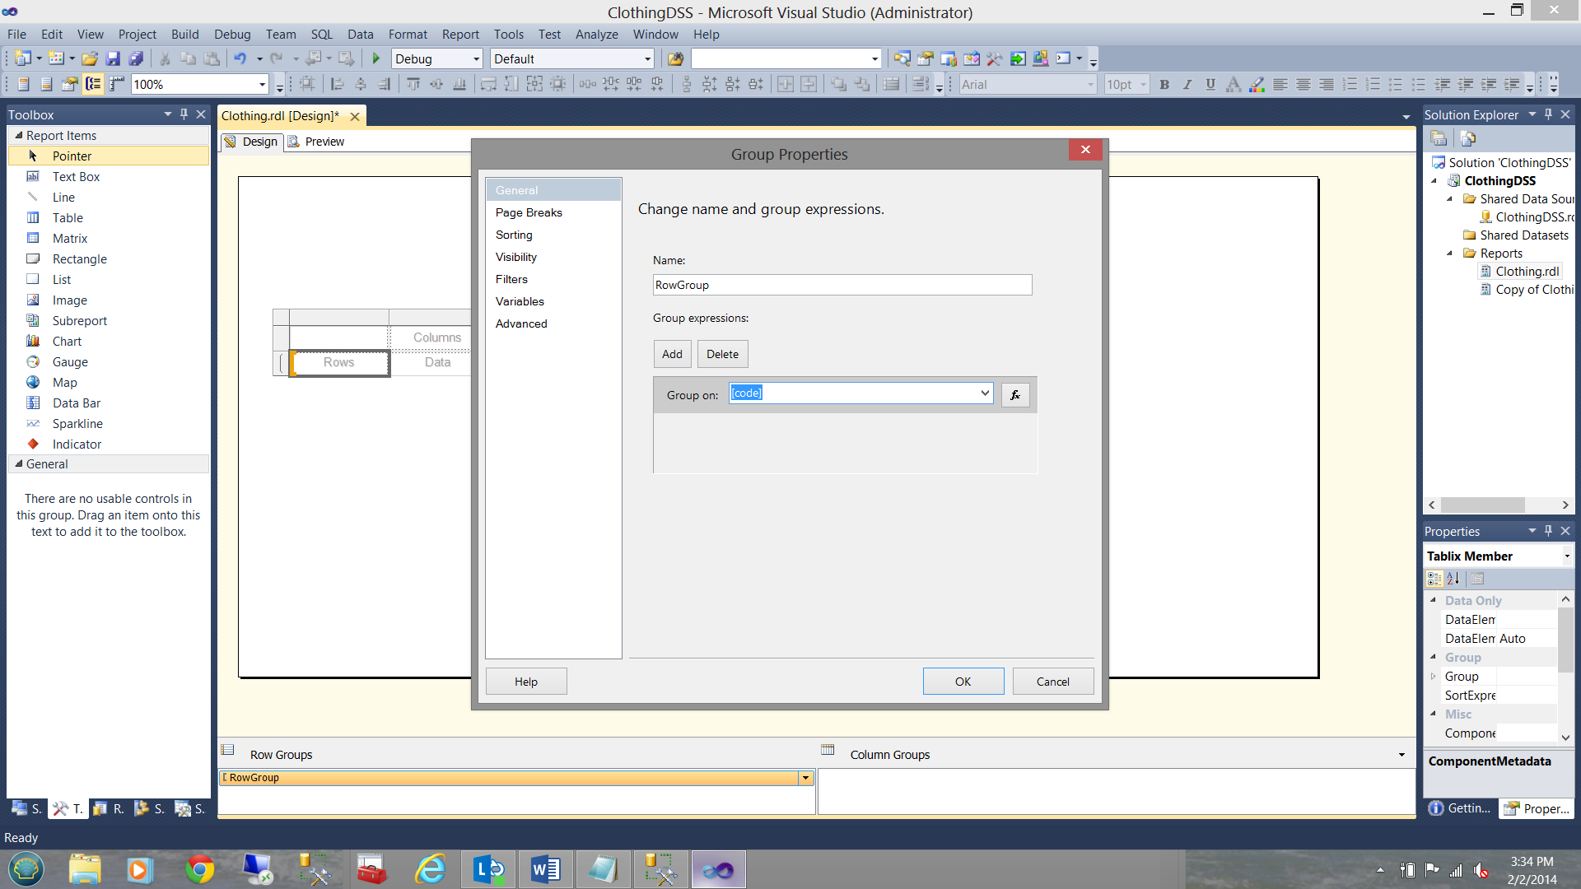Viewport: 1581px width, 889px height.
Task: Click the Name input field
Action: pyautogui.click(x=842, y=285)
